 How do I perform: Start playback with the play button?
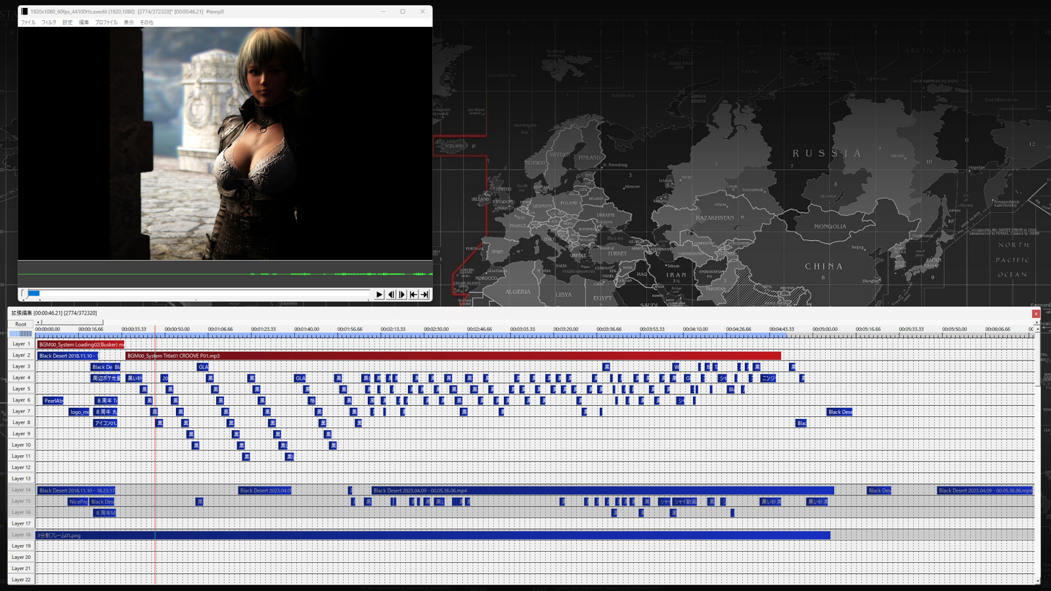(379, 294)
